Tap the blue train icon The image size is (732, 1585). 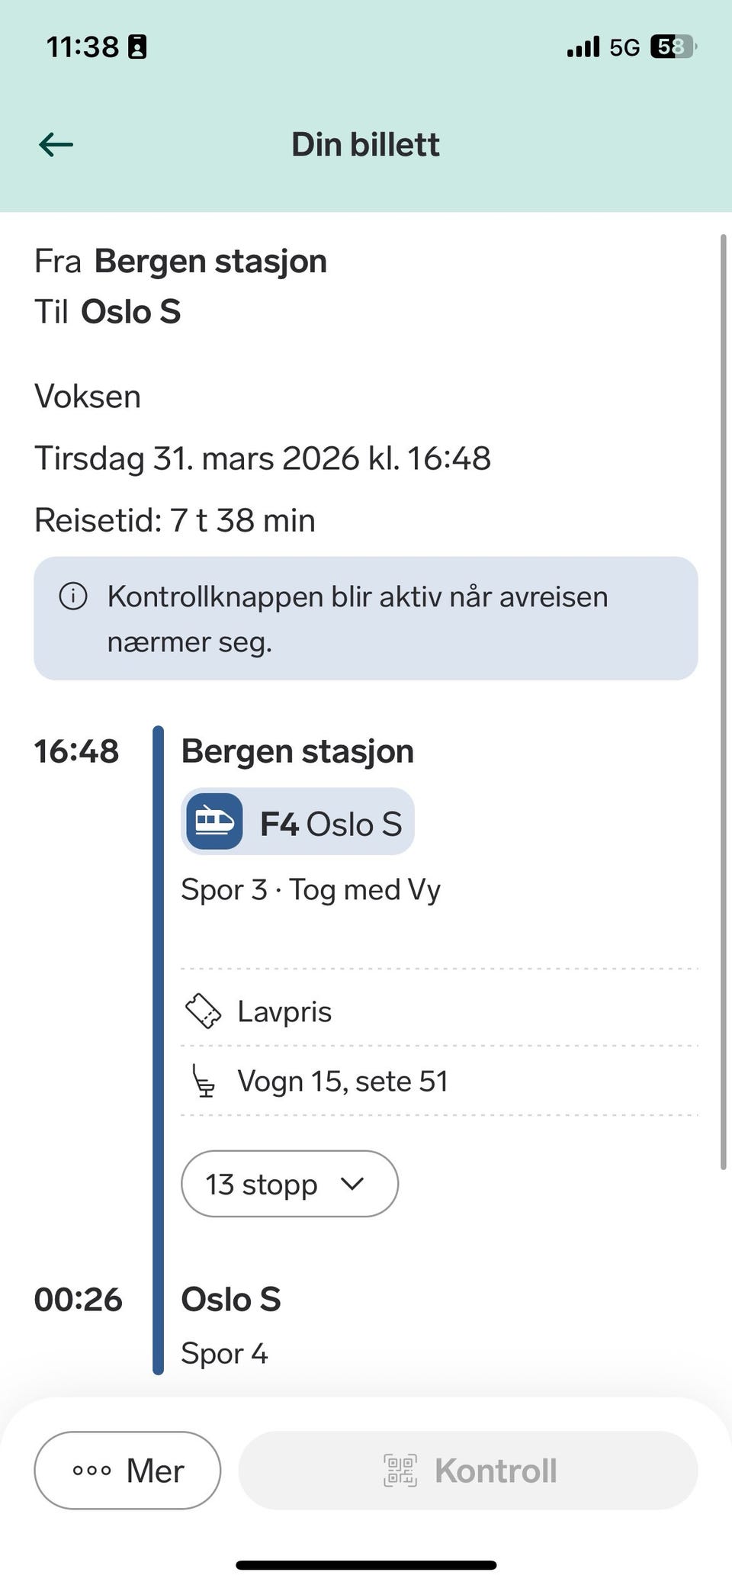click(x=214, y=821)
